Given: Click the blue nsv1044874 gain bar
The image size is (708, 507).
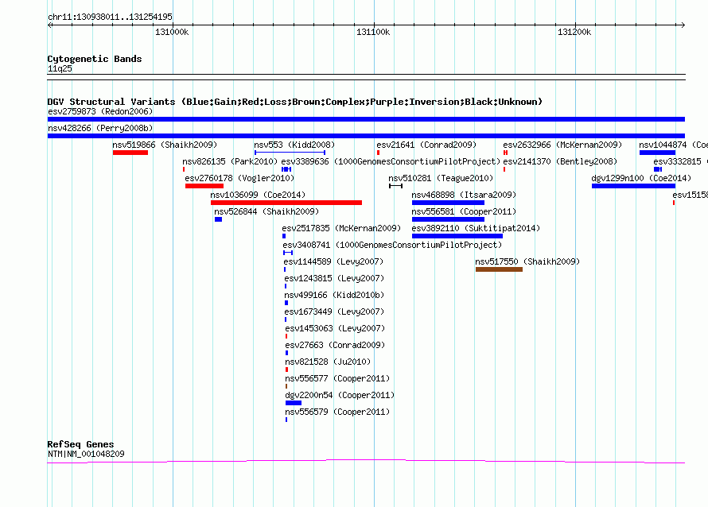Looking at the screenshot, I should tap(657, 153).
